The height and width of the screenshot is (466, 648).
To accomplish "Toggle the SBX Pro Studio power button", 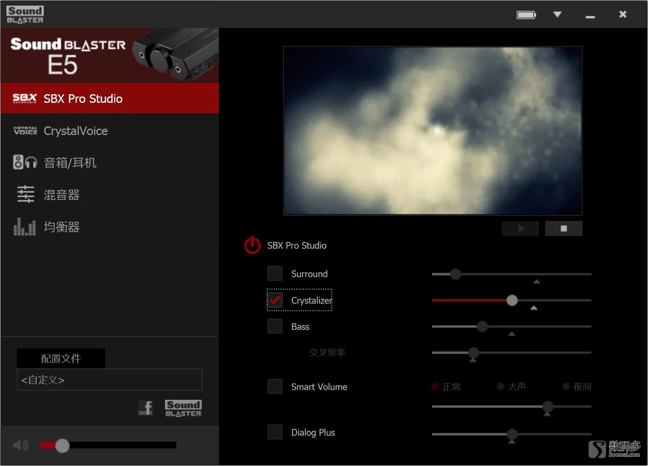I will 253,245.
